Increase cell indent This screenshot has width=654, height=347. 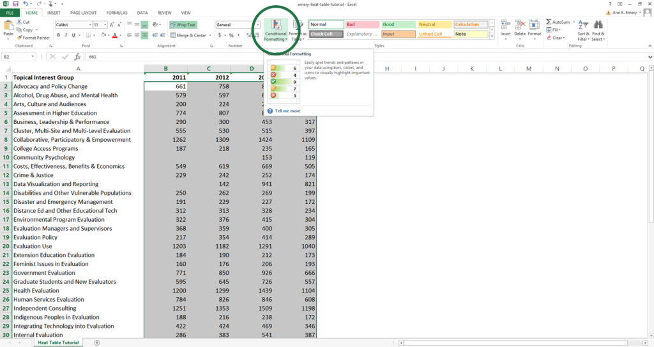coord(163,36)
